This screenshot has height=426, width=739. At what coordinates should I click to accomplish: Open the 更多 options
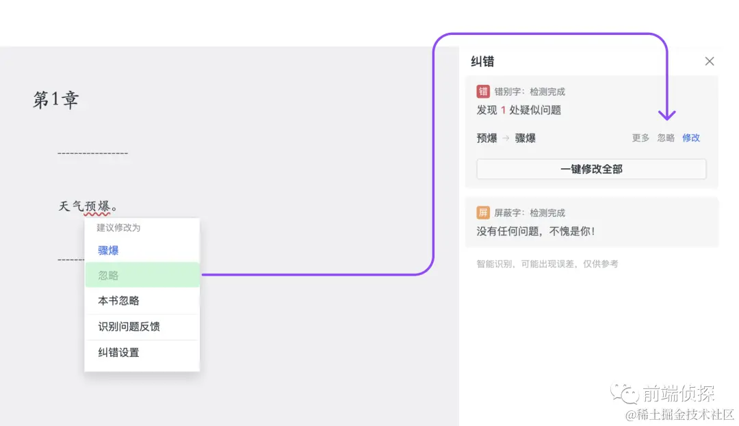pyautogui.click(x=640, y=137)
